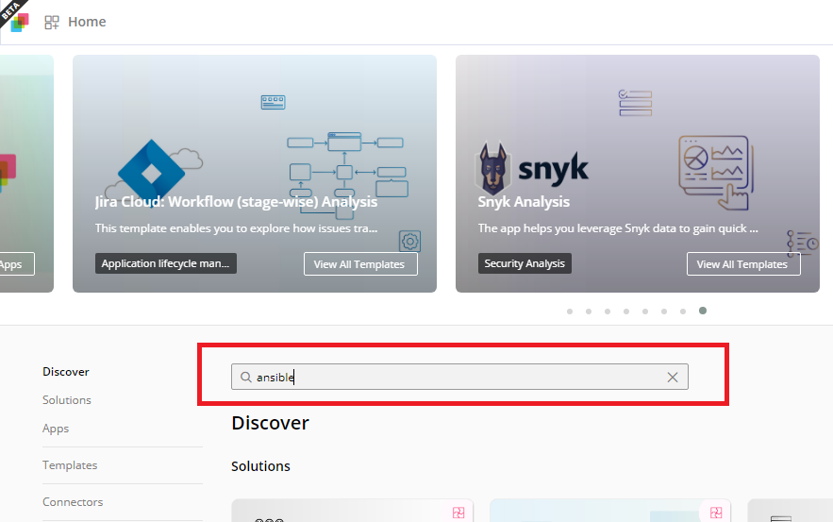The width and height of the screenshot is (833, 522).
Task: Click the checklist illustration on Snyk card
Action: pyautogui.click(x=636, y=103)
